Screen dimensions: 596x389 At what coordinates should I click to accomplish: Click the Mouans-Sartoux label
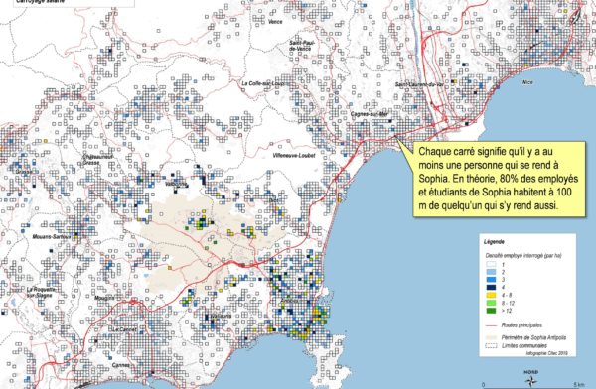click(52, 236)
